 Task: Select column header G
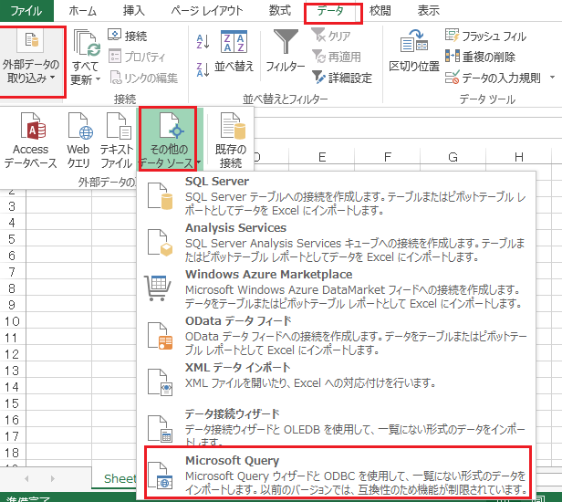453,157
